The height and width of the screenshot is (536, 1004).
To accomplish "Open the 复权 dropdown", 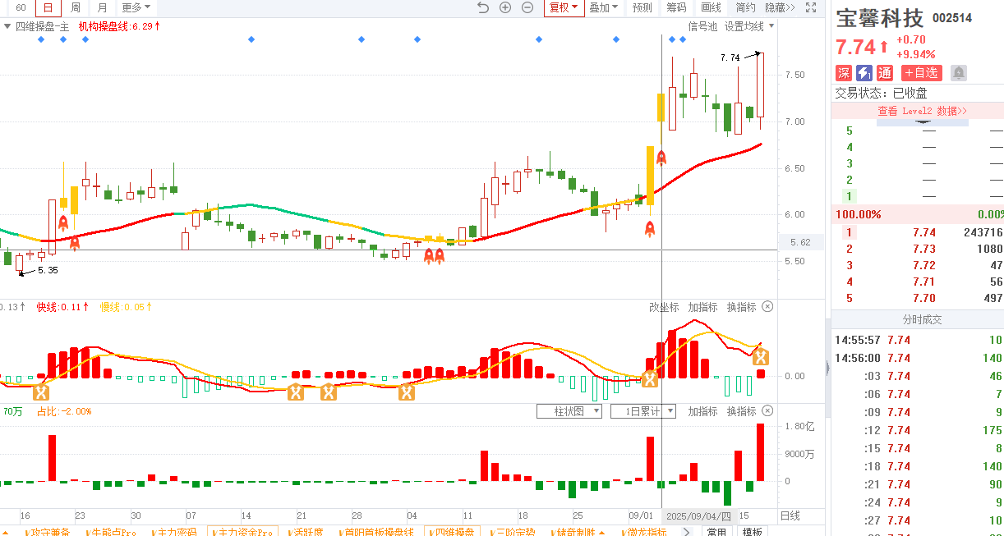I will 564,8.
